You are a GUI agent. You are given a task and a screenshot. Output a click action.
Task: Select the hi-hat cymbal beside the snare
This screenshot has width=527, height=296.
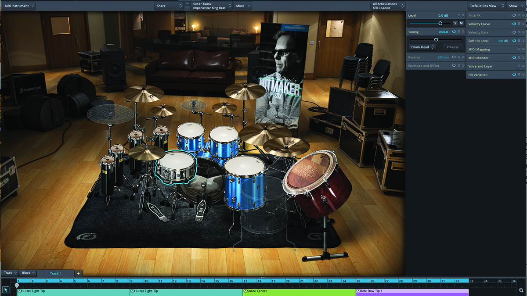[146, 153]
